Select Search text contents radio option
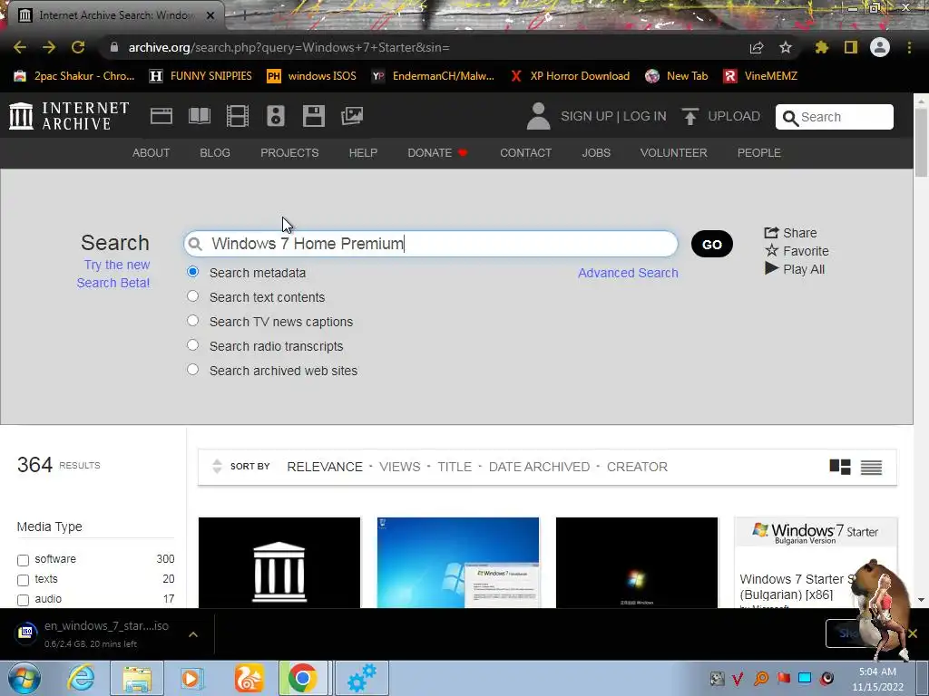Screen dimensions: 929x696 pos(192,296)
